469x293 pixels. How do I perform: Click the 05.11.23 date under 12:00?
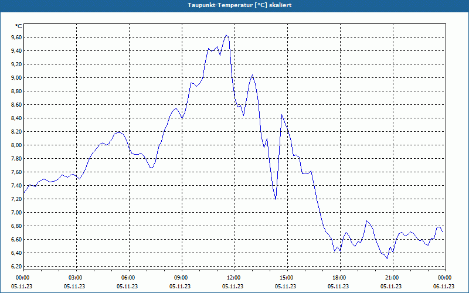pos(233,287)
